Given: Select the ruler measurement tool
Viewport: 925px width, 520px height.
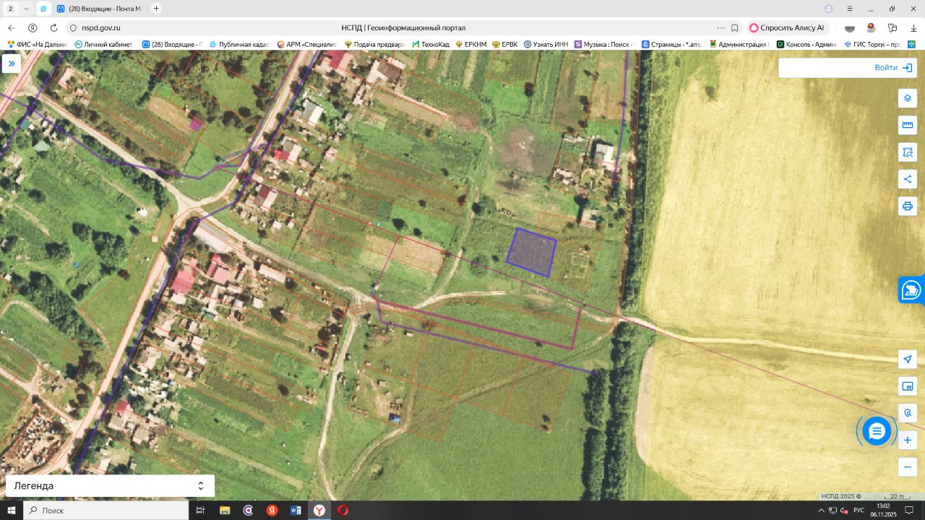Looking at the screenshot, I should click(x=908, y=126).
